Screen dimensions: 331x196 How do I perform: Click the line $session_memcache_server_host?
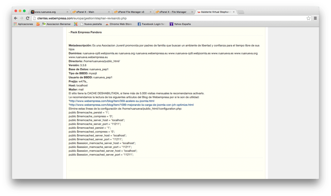pyautogui.click(x=102, y=143)
